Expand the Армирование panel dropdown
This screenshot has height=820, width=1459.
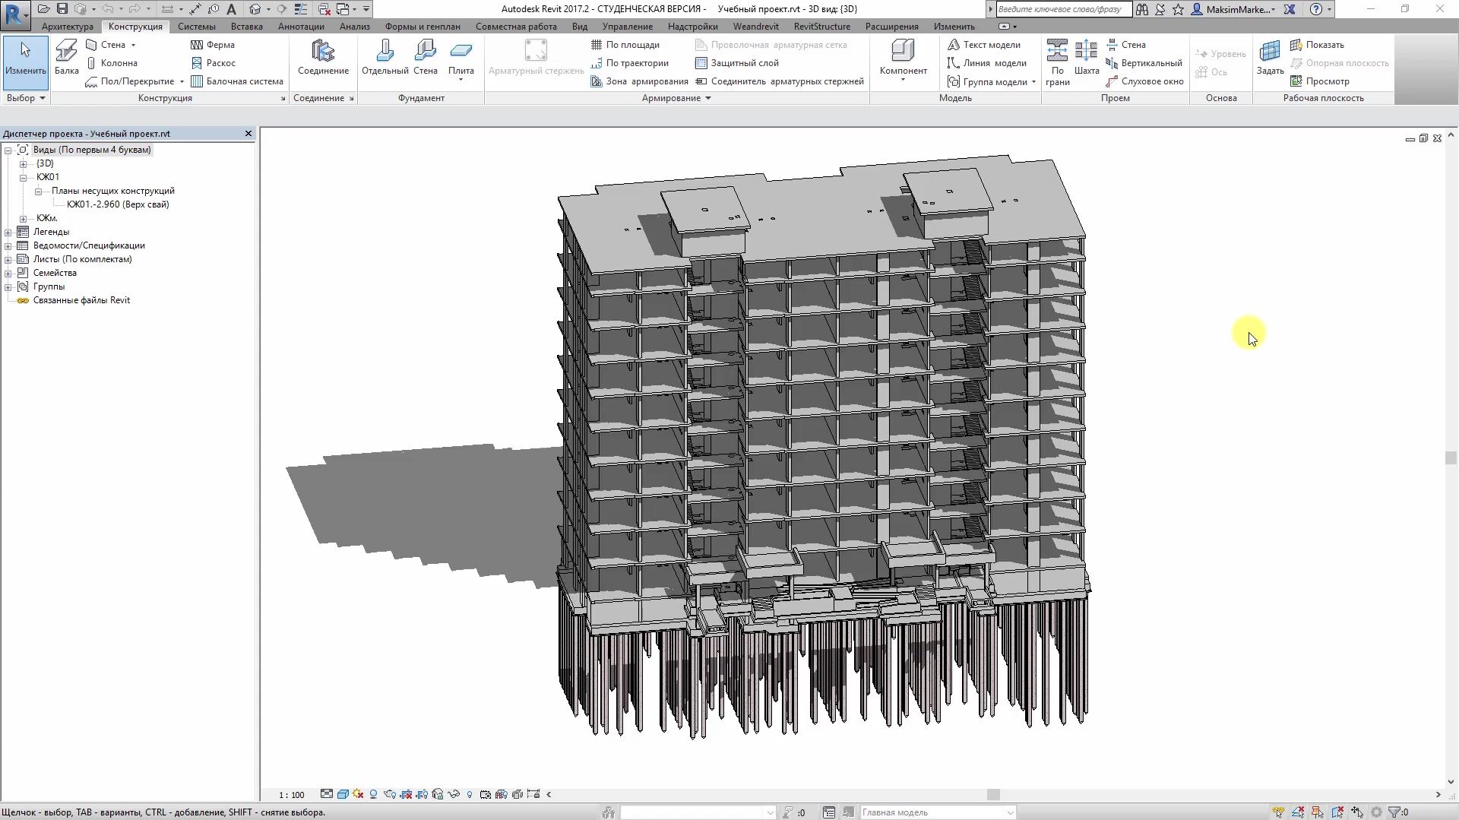[677, 98]
